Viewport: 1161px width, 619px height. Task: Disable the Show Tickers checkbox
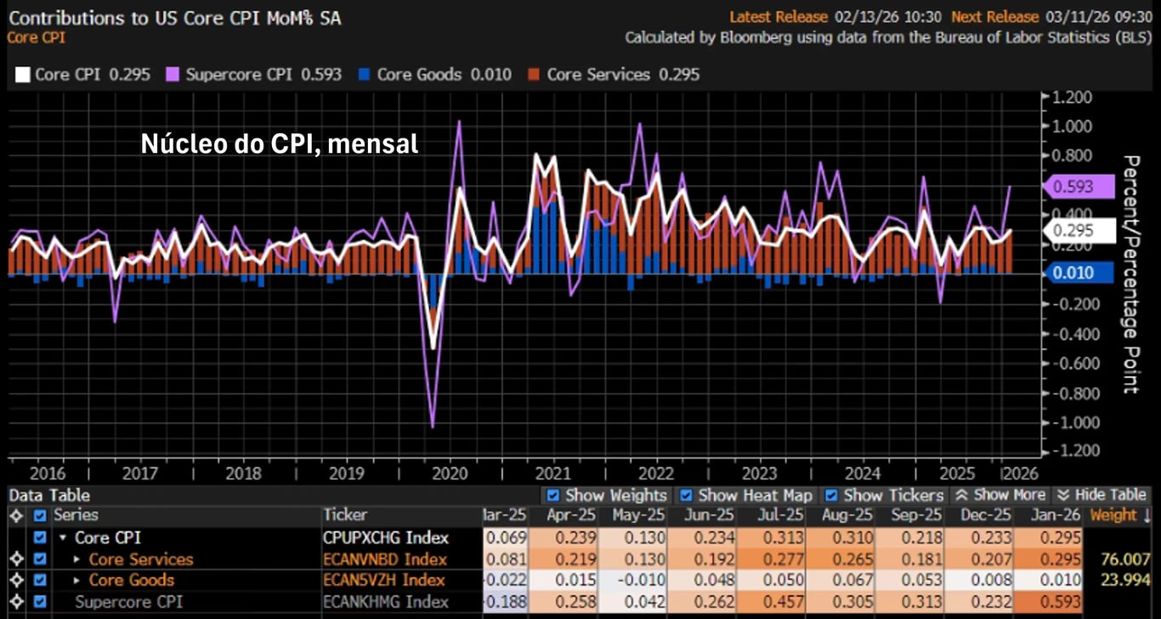(x=831, y=495)
